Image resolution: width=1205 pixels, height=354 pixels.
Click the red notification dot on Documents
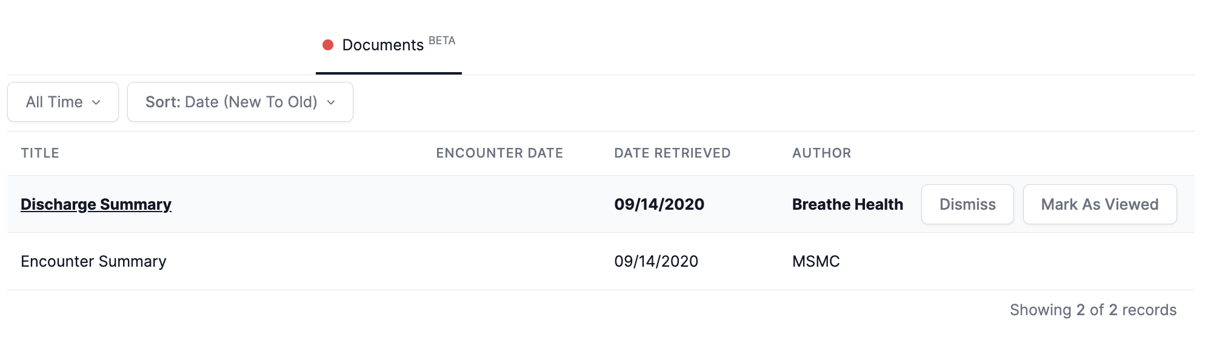pyautogui.click(x=328, y=45)
